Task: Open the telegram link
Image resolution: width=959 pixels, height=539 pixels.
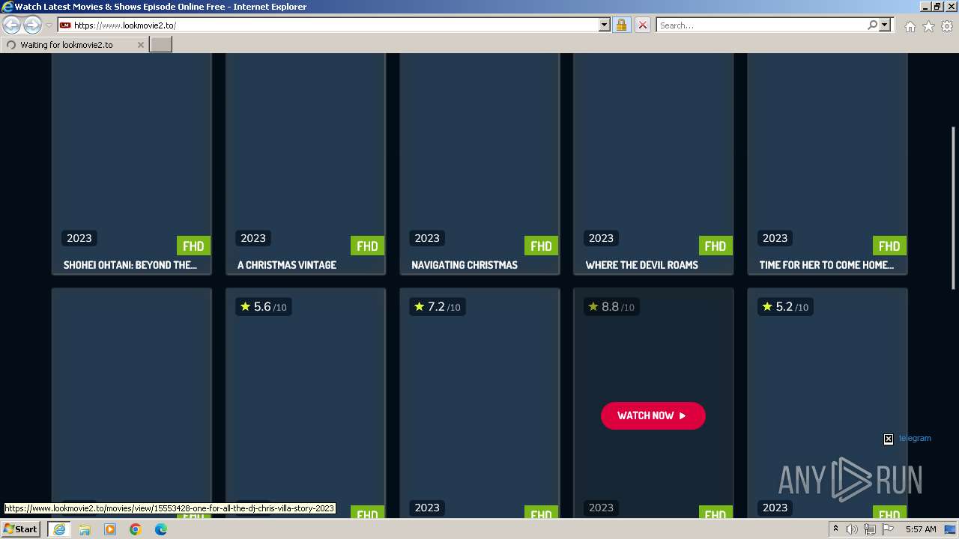Action: [x=915, y=439]
